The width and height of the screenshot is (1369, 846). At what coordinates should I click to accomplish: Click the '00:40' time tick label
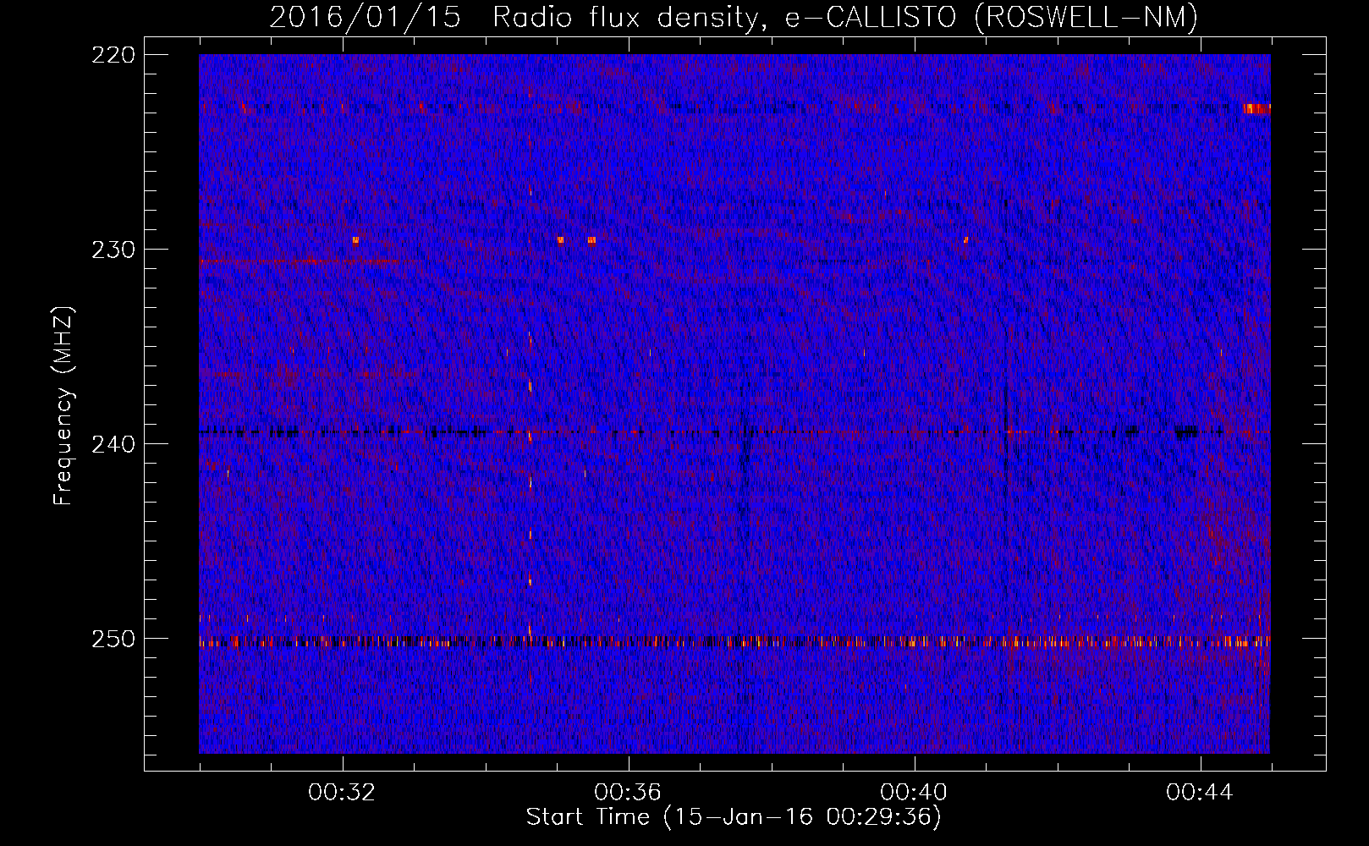[x=914, y=792]
